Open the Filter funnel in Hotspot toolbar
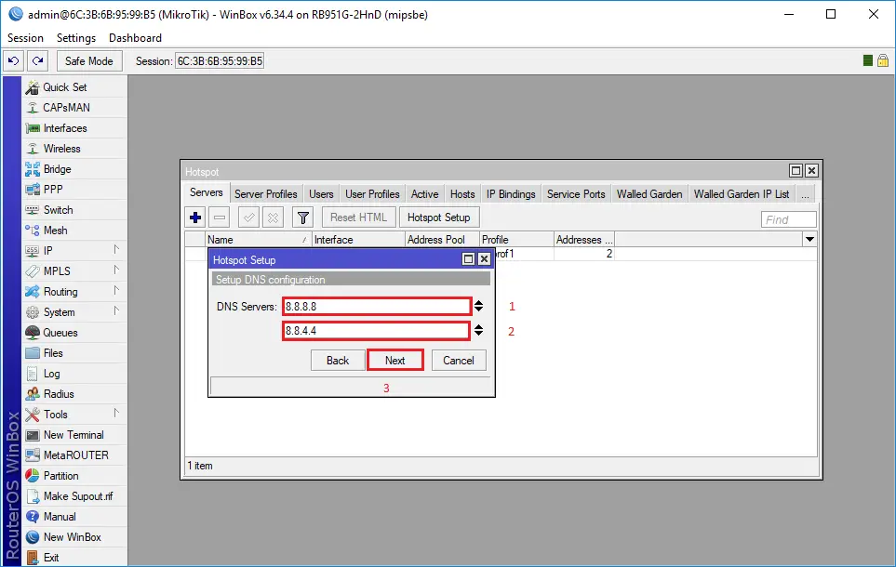The width and height of the screenshot is (896, 567). click(303, 218)
